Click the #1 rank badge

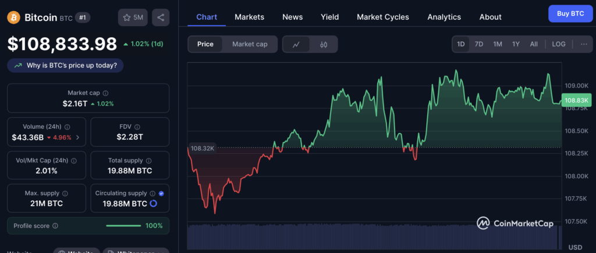pos(83,17)
